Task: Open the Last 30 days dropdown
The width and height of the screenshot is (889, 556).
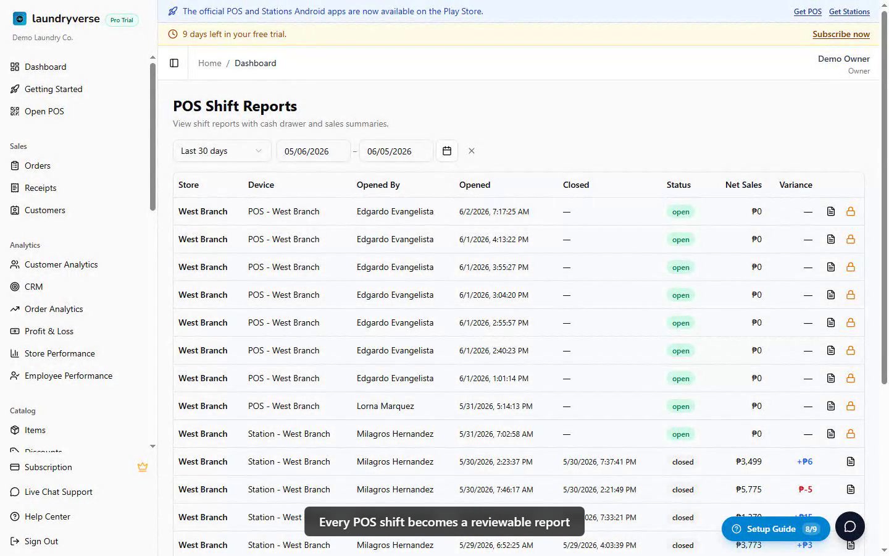Action: pos(222,151)
